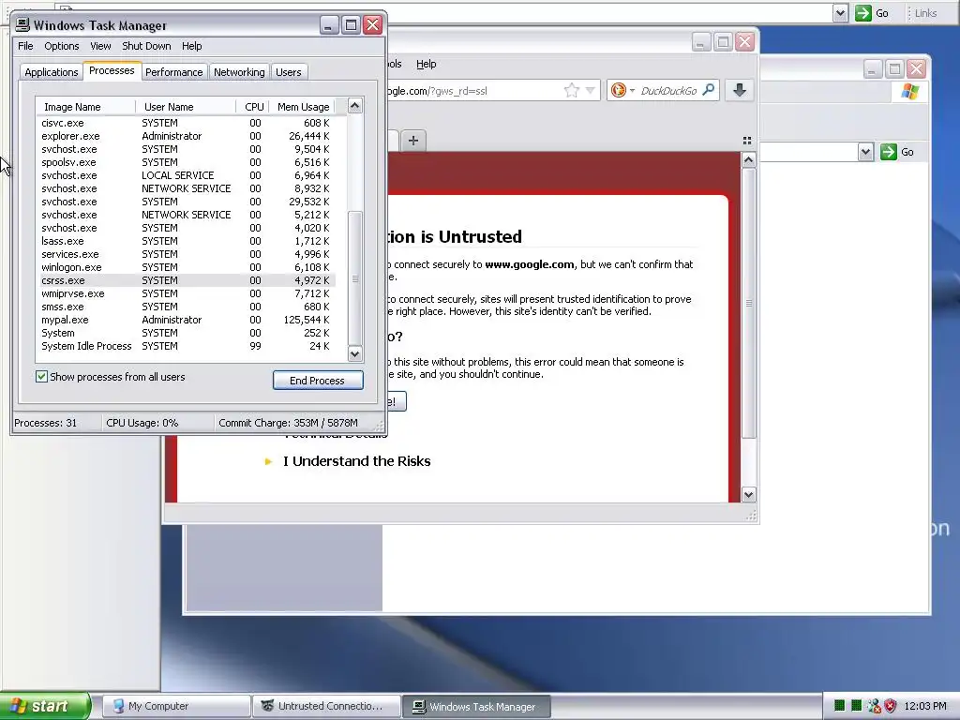Viewport: 960px width, 720px height.
Task: Expand I Understand the Risks section
Action: pyautogui.click(x=356, y=461)
